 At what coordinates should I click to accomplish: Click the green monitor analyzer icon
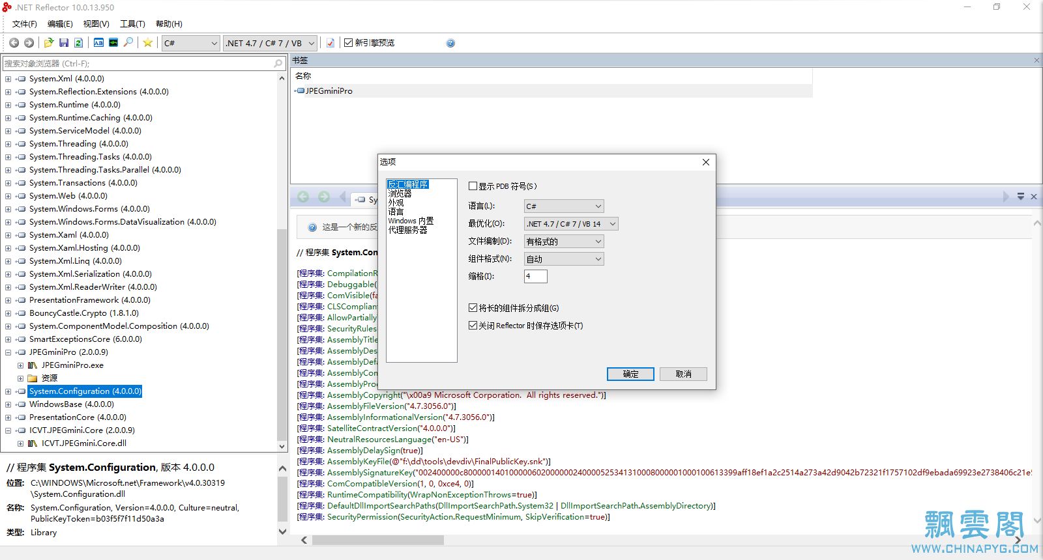113,43
